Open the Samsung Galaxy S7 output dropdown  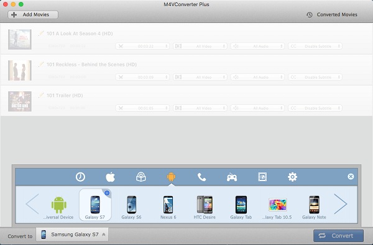(72, 234)
